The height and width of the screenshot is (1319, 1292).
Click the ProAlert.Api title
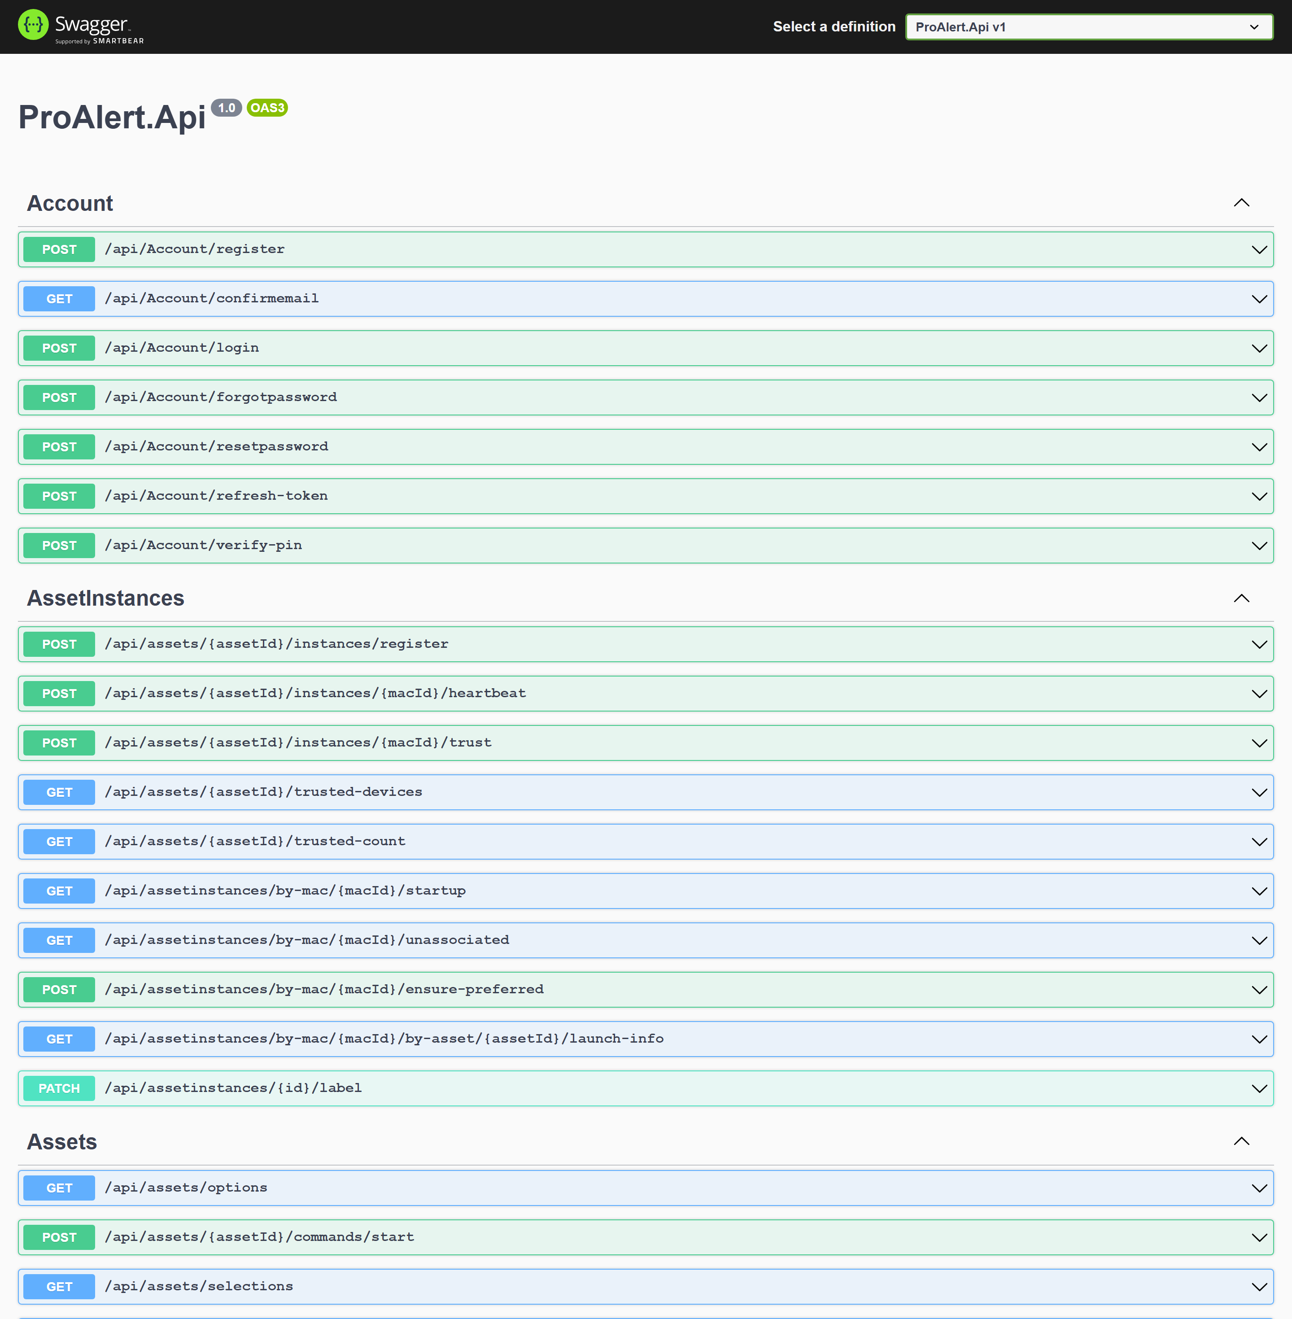point(112,117)
